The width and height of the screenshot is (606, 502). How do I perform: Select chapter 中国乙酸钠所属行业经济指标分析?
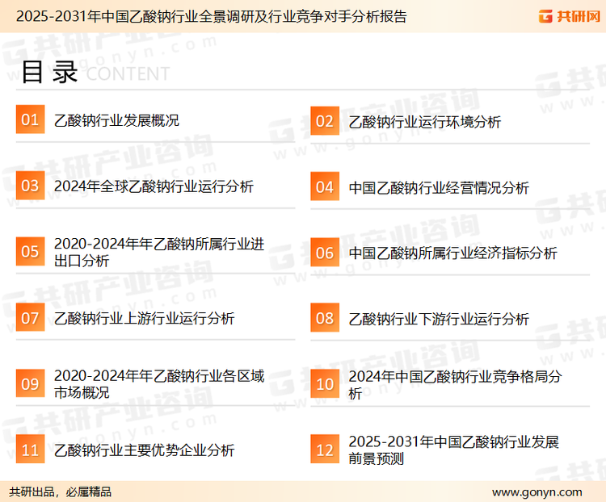[453, 253]
